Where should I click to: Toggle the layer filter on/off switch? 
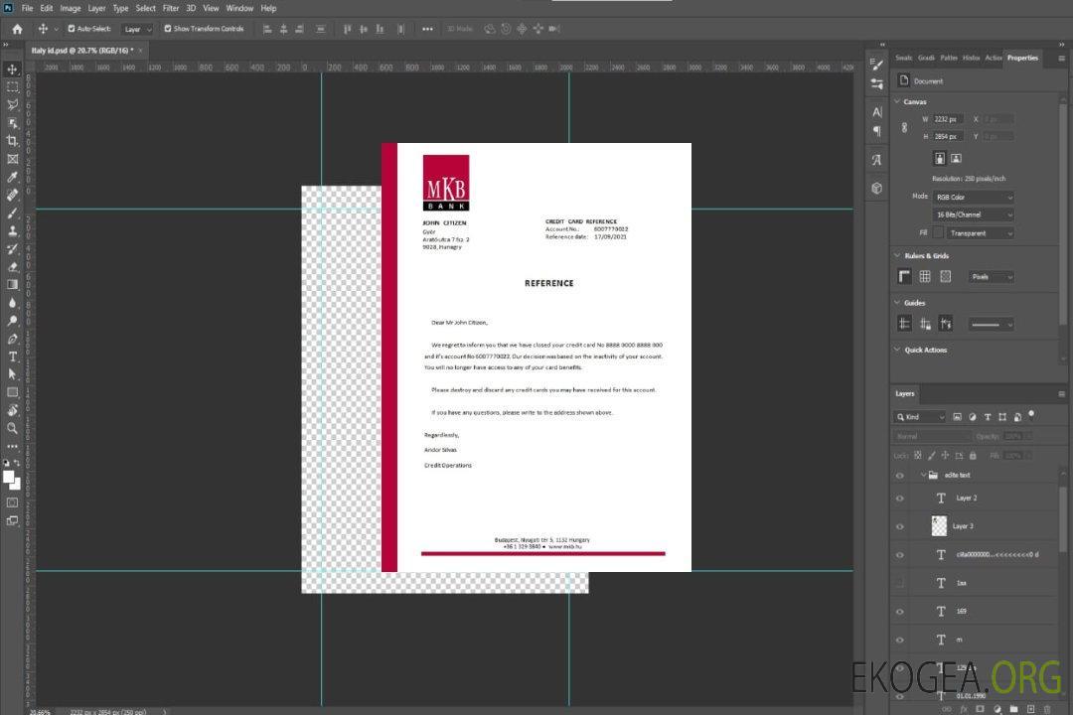[1031, 415]
